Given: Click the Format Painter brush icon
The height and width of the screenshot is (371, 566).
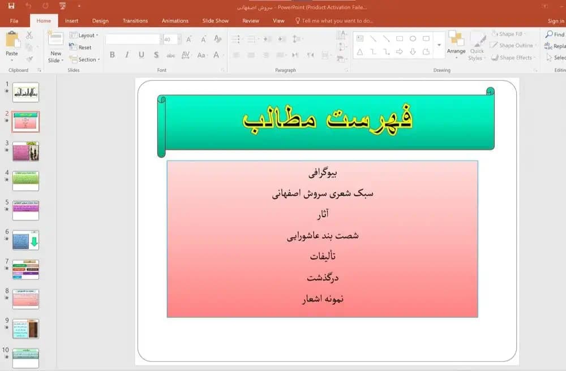Looking at the screenshot, I should (x=29, y=58).
